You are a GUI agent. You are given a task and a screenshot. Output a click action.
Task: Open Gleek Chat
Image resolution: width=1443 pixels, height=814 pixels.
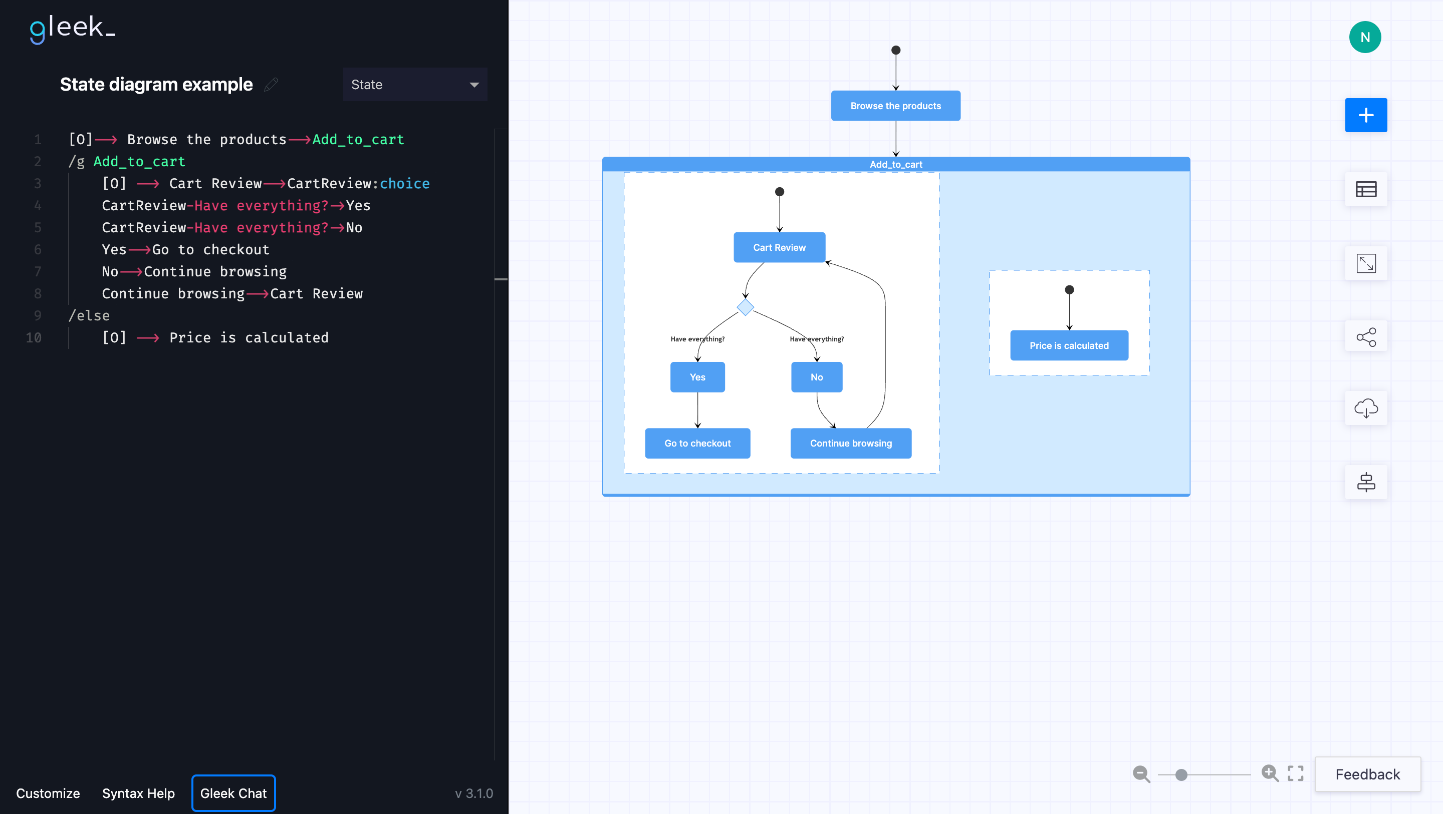233,793
